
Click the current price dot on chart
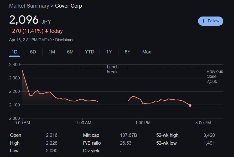pos(190,105)
